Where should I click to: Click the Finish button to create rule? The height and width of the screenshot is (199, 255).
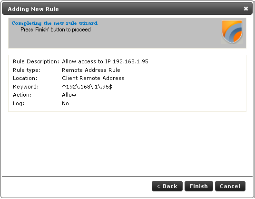[x=198, y=186]
